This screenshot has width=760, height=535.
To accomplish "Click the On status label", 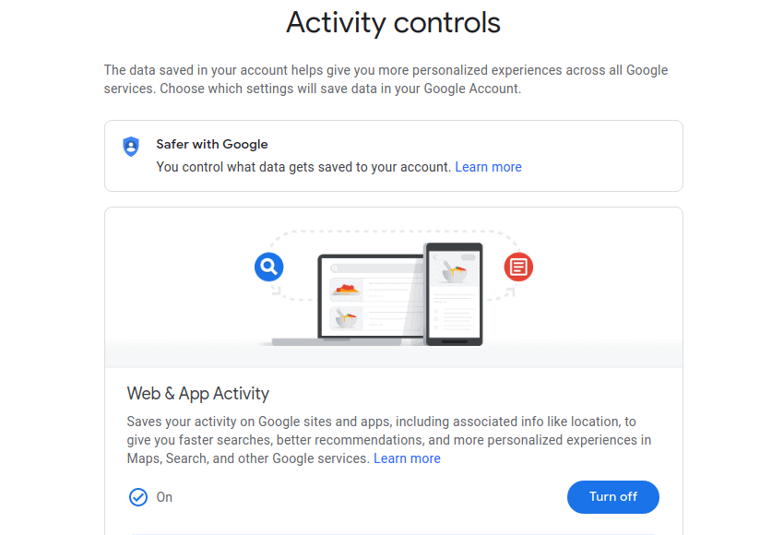I will click(x=164, y=497).
